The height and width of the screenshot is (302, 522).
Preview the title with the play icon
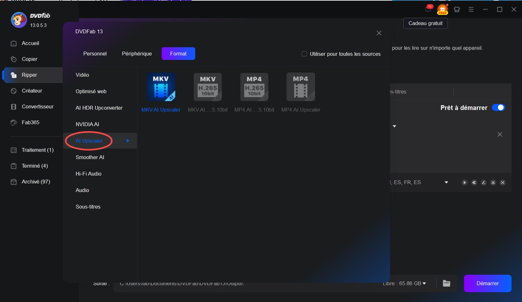pos(465,183)
